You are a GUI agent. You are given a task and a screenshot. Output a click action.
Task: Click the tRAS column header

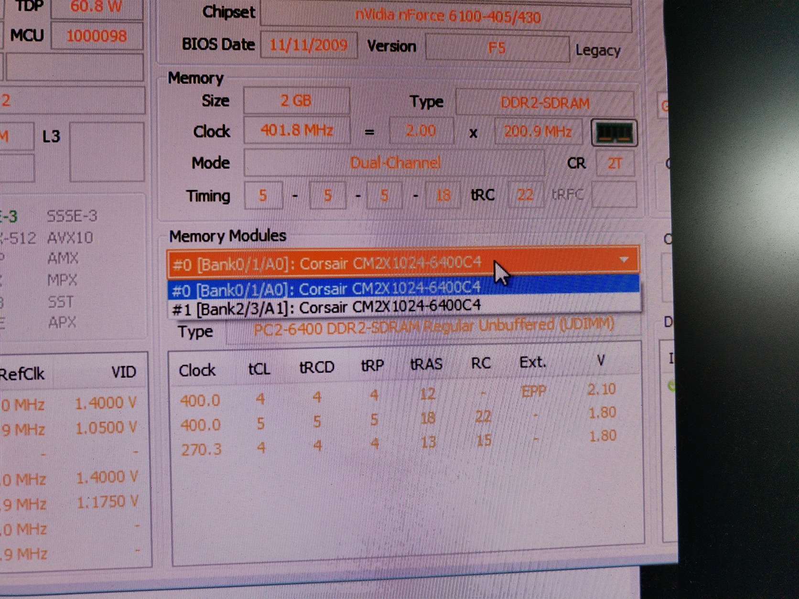click(426, 364)
